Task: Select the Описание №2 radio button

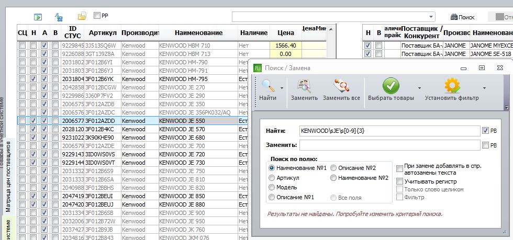Action: tap(333, 168)
